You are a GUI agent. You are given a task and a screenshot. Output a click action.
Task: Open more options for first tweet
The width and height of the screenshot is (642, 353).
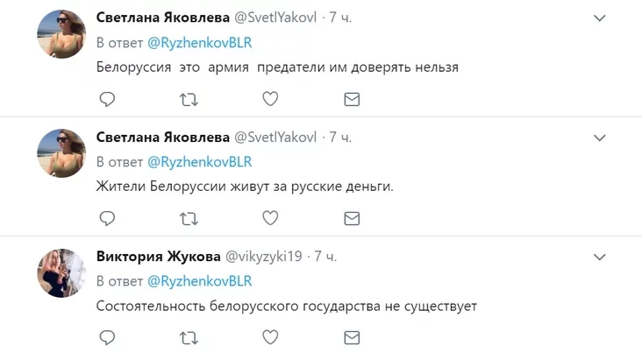tap(600, 18)
